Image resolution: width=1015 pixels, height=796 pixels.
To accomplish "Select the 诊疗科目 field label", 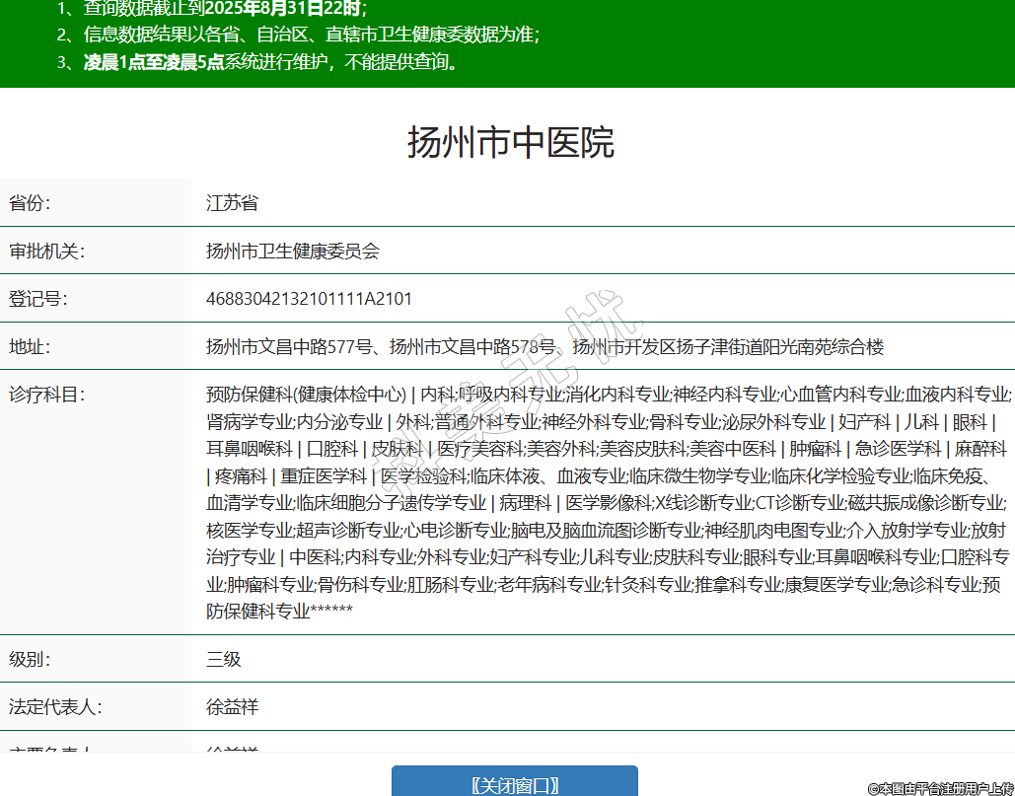I will click(x=47, y=395).
